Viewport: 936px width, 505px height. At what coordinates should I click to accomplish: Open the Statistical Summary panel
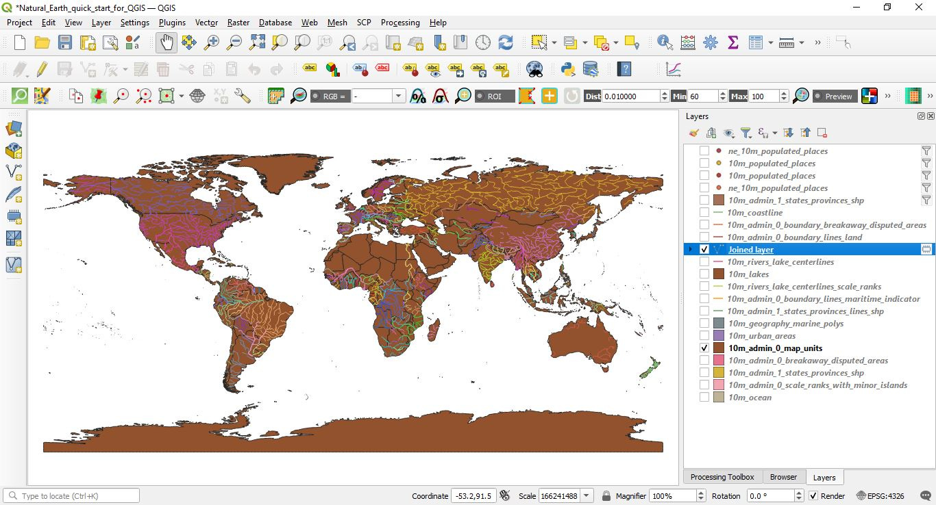pos(732,42)
